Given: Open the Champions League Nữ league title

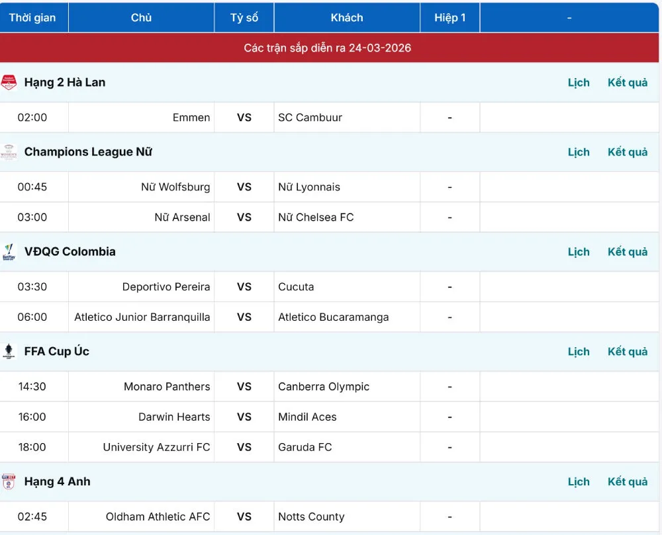Looking at the screenshot, I should click(x=88, y=152).
